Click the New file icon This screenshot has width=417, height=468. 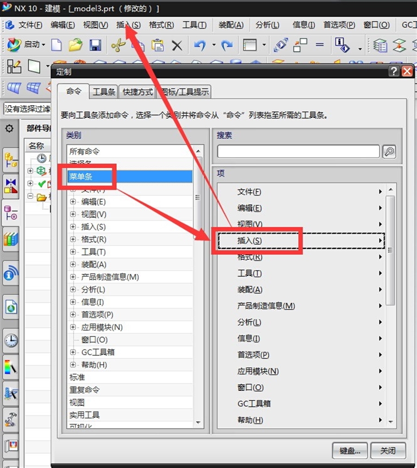[x=57, y=45]
